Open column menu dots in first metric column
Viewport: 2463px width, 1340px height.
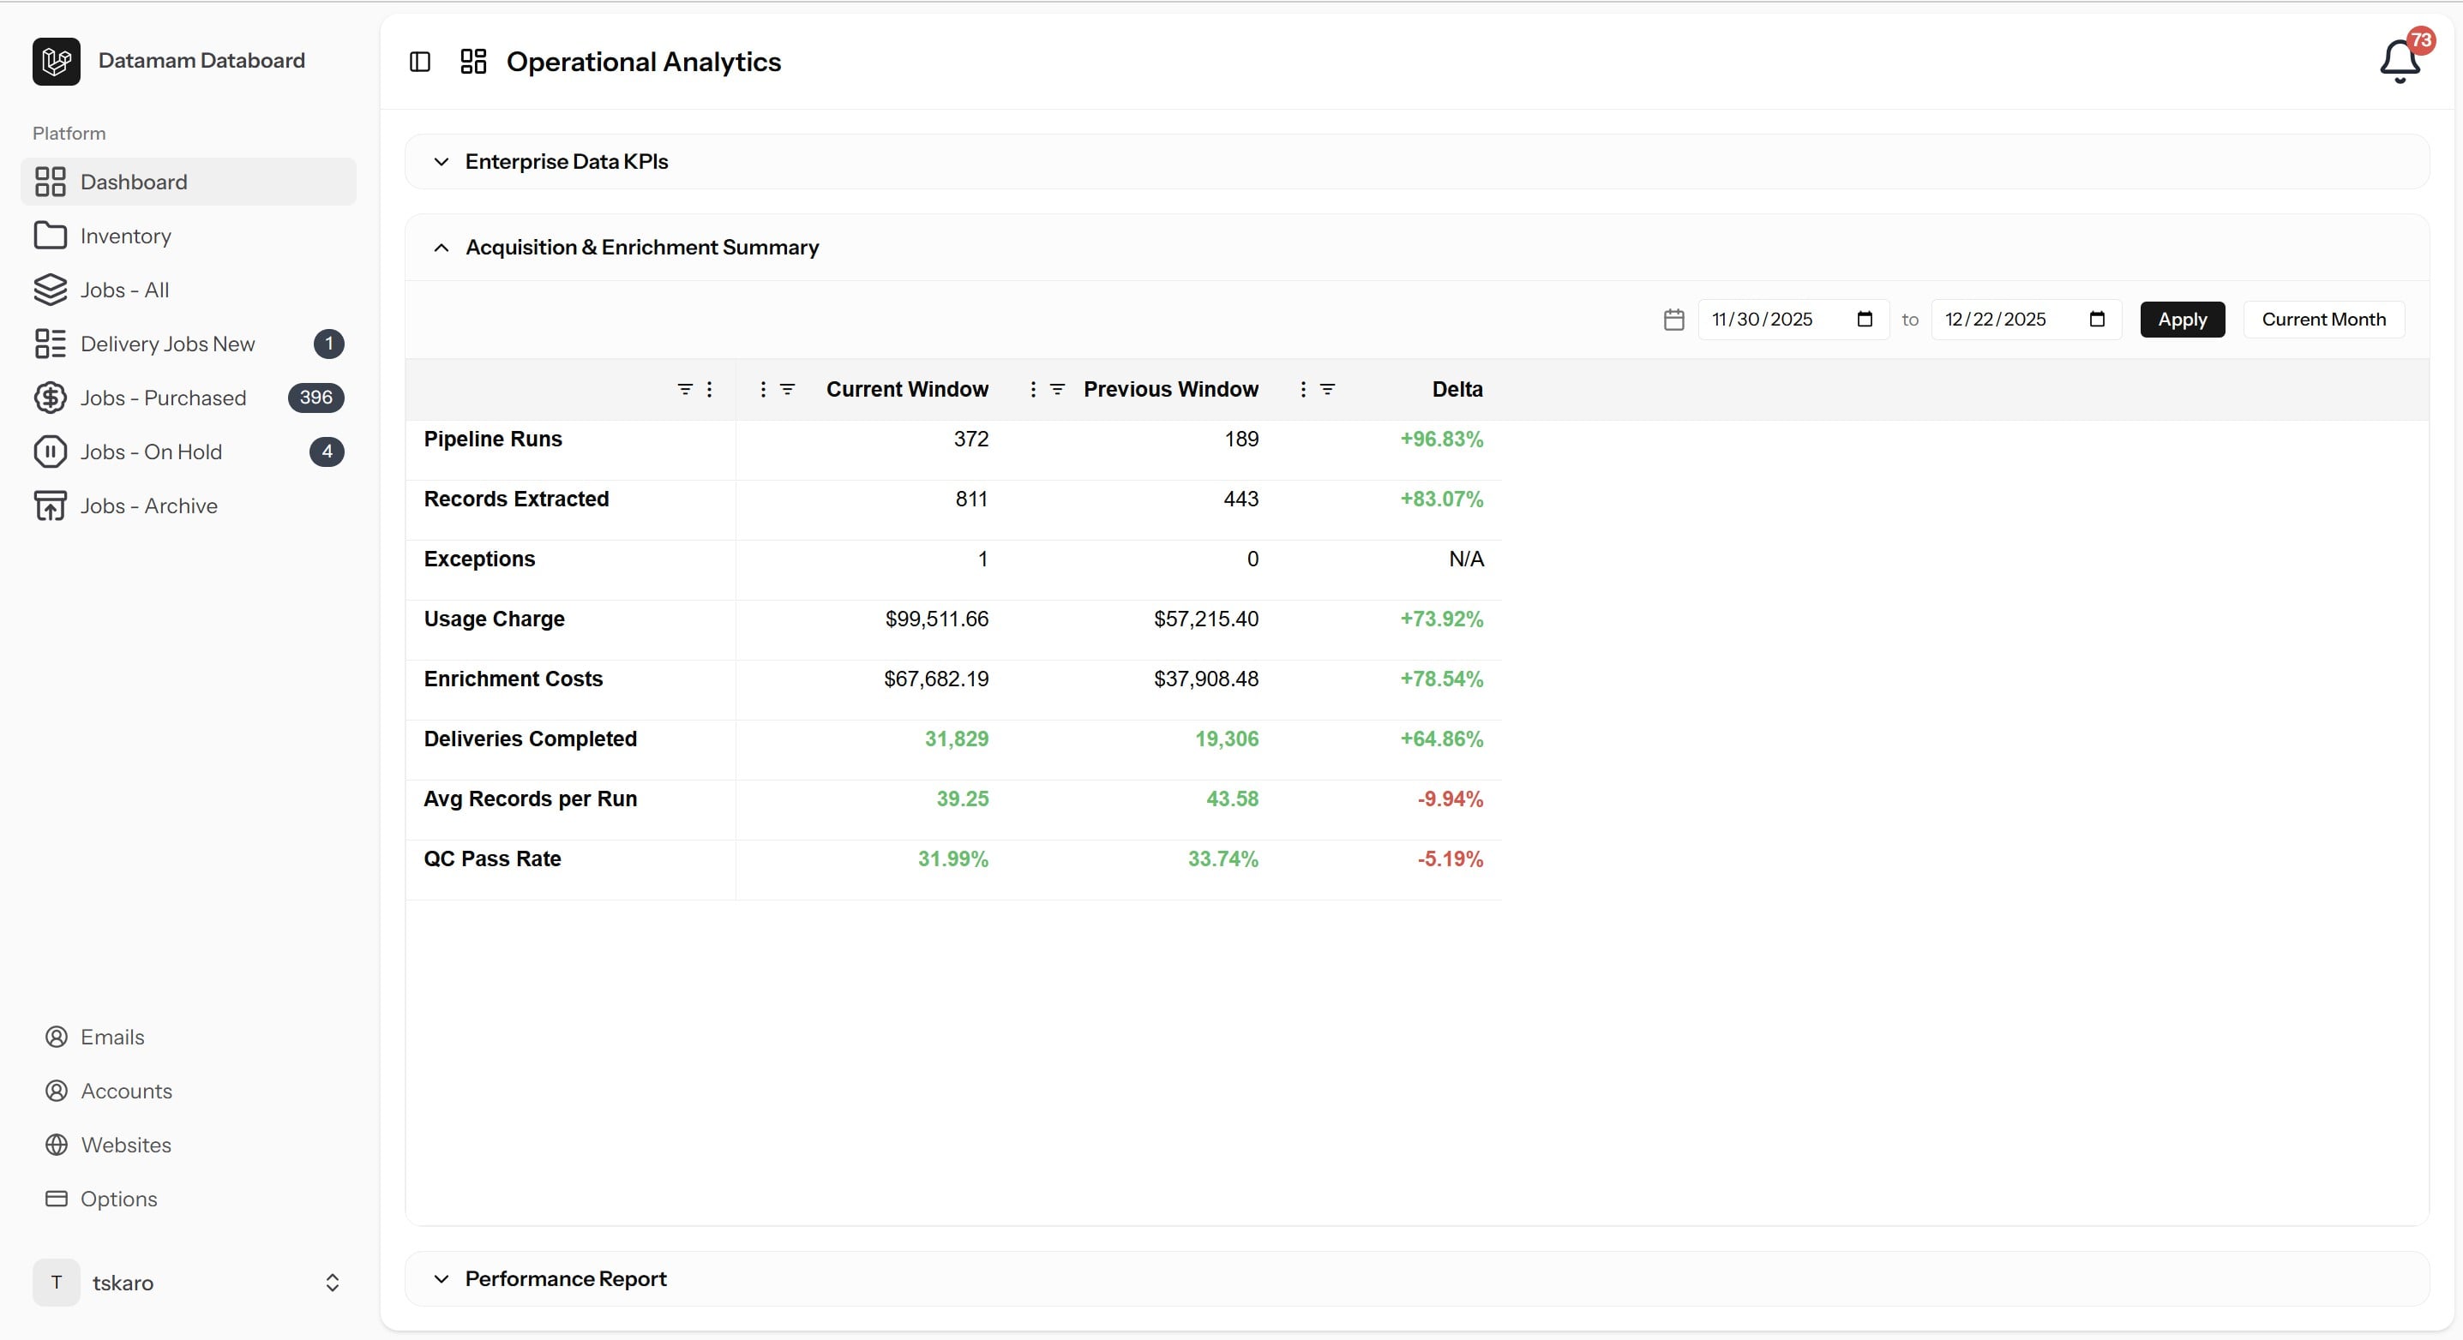(708, 389)
